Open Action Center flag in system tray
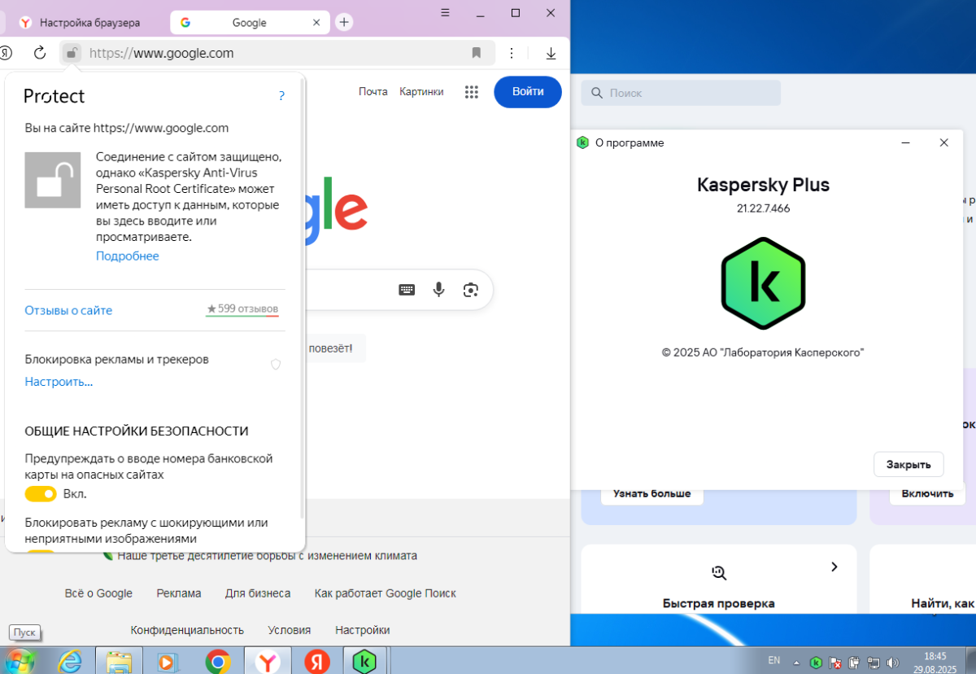This screenshot has height=674, width=976. click(x=835, y=662)
